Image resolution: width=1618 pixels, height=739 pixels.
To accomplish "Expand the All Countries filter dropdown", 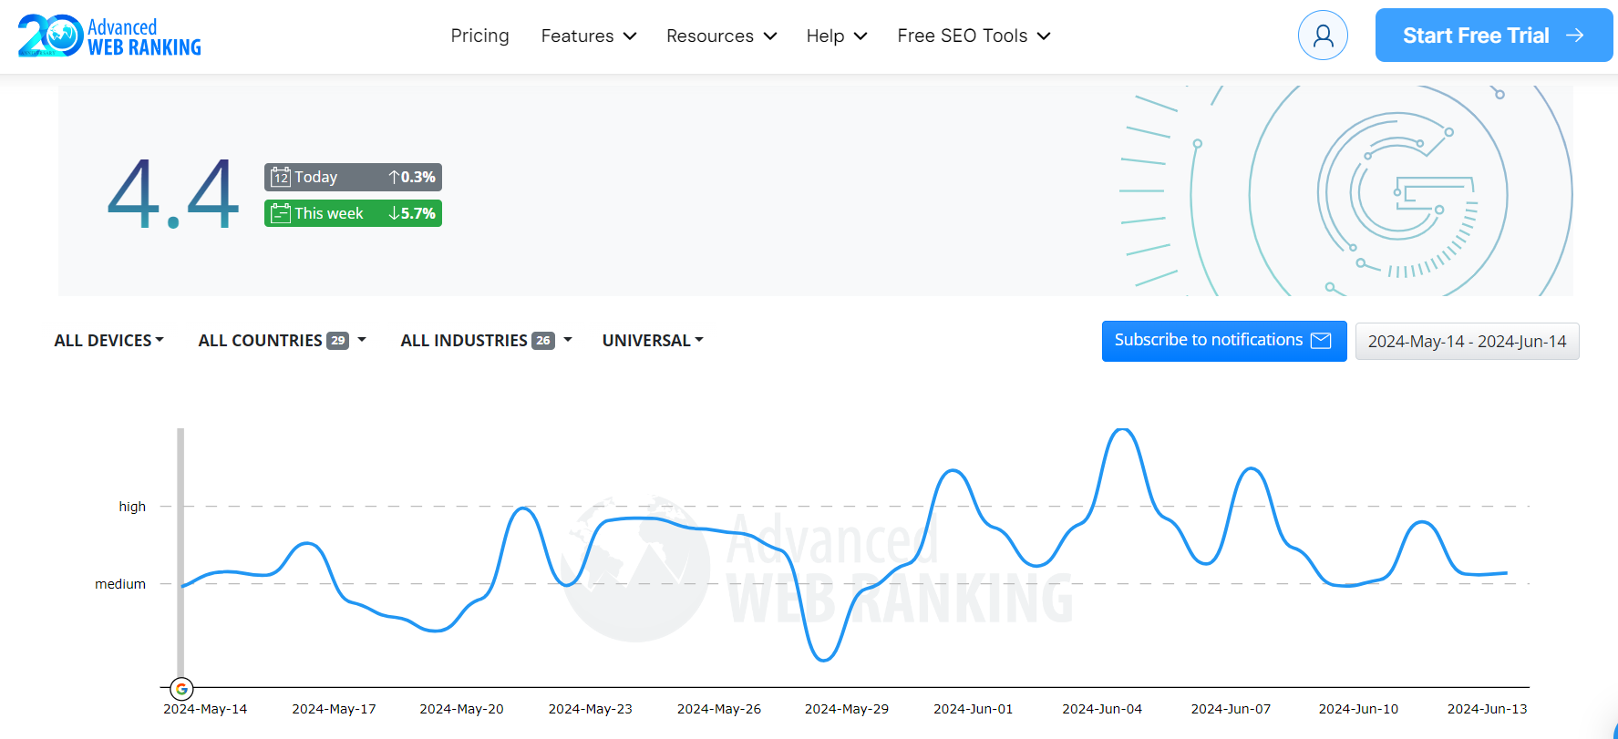I will [283, 341].
